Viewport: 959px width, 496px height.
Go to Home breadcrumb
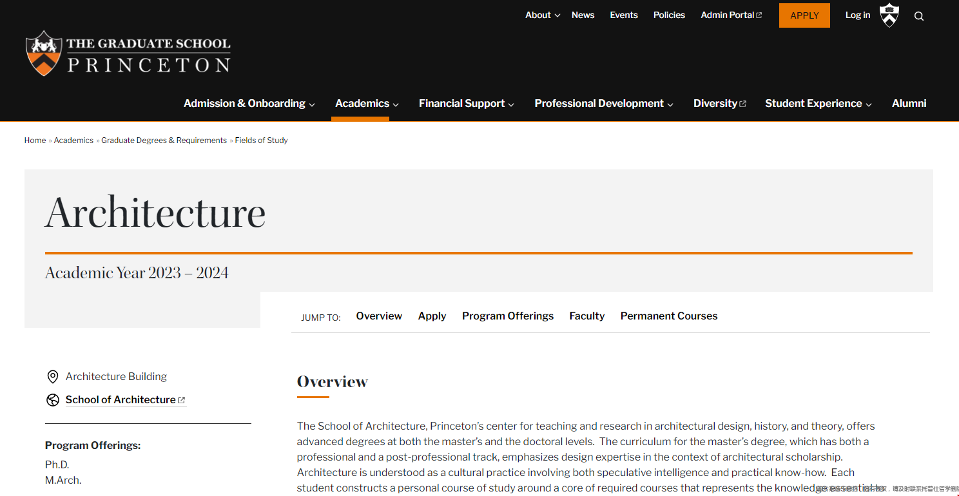click(35, 140)
